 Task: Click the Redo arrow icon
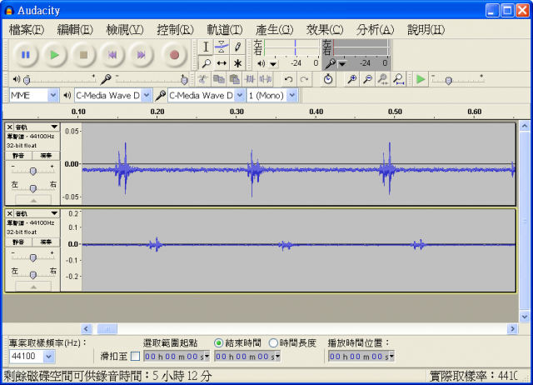coord(304,80)
